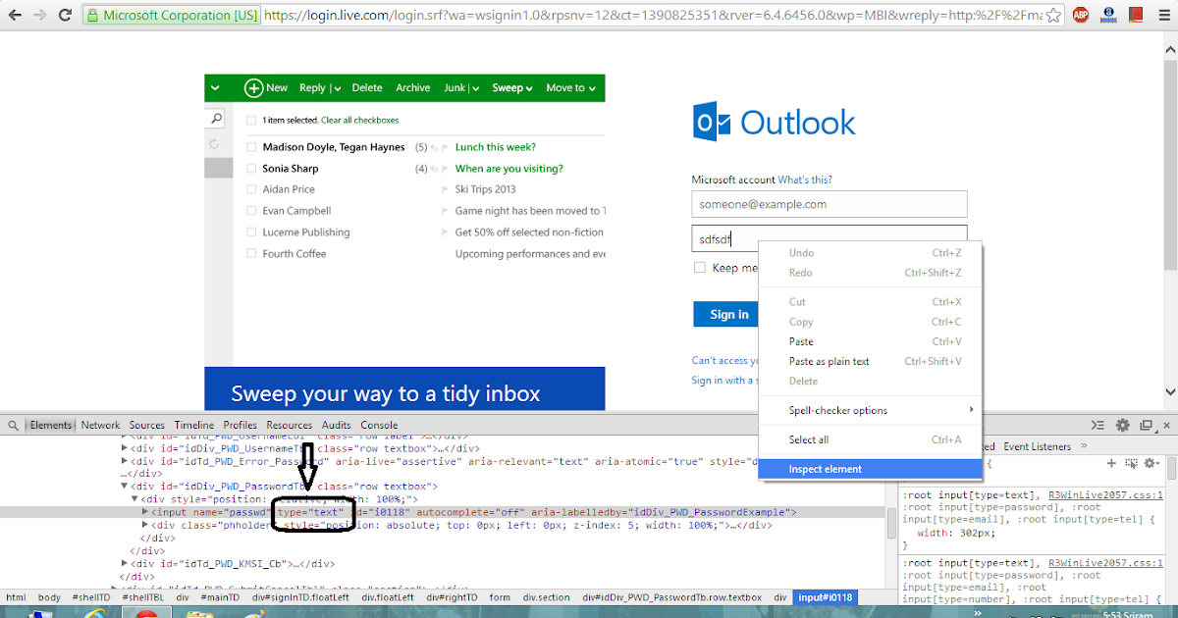Select 'html' in the breadcrumb bar
This screenshot has height=618, width=1178.
coord(16,597)
